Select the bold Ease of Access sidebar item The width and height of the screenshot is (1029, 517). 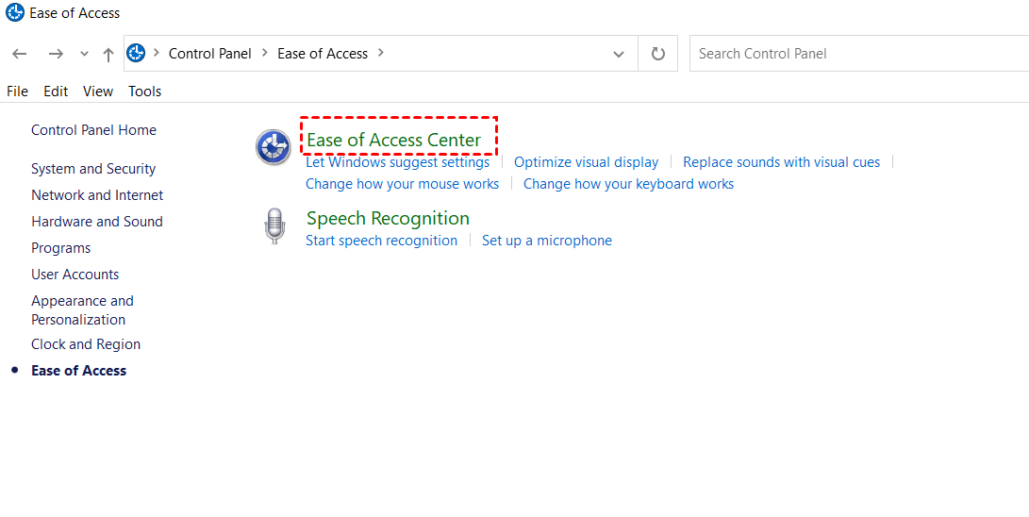78,370
